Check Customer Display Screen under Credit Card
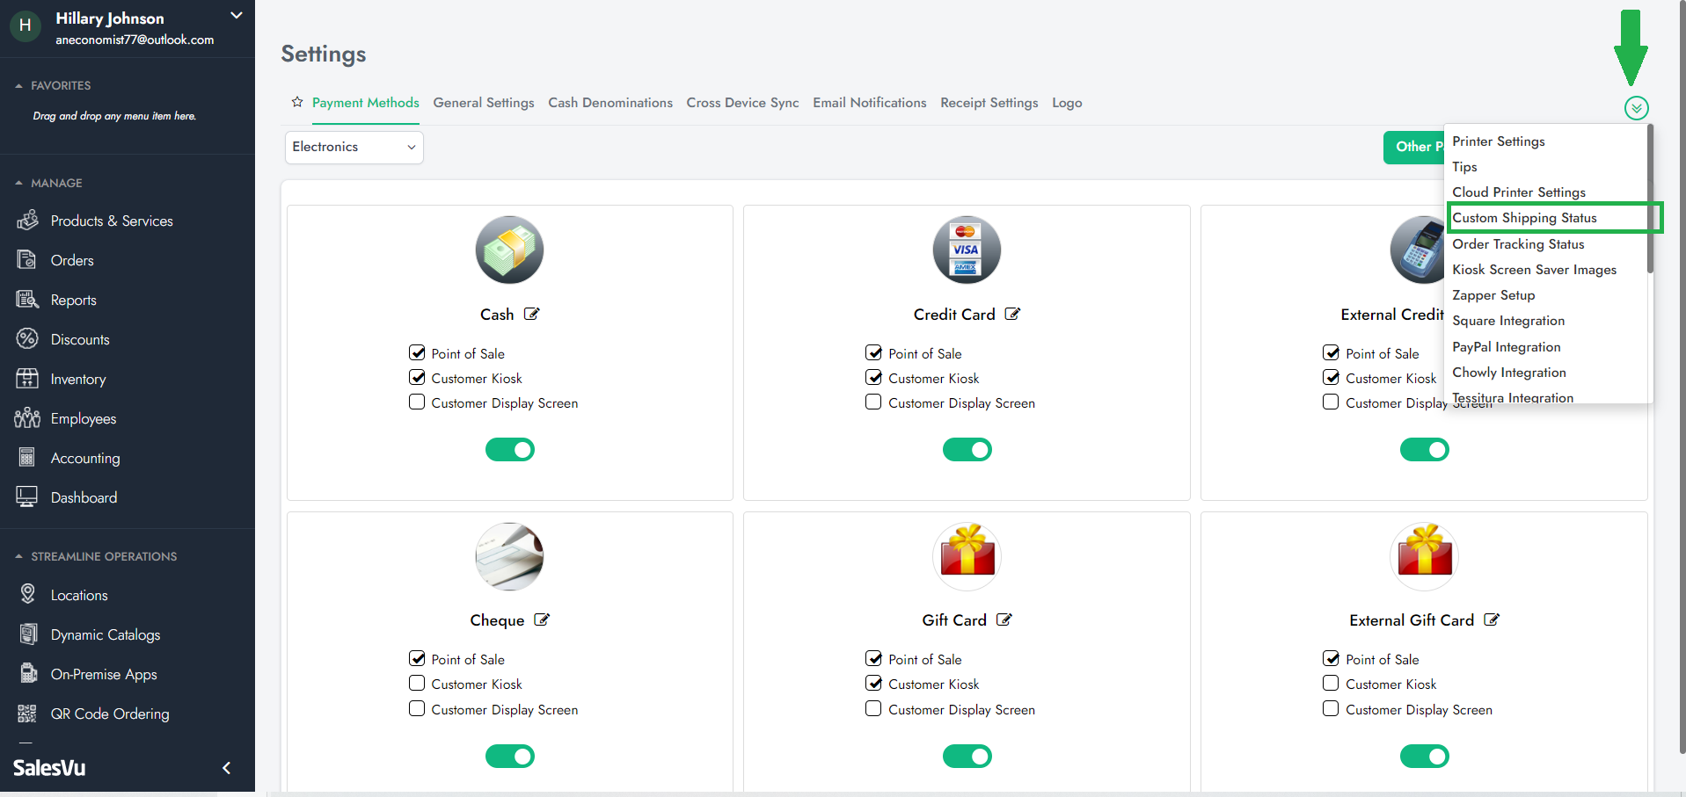The height and width of the screenshot is (797, 1686). [873, 402]
